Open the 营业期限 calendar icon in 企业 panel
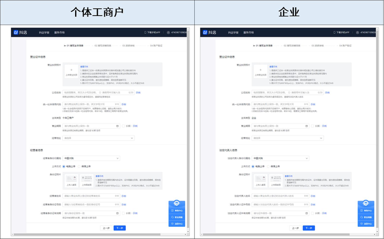 click(307, 126)
